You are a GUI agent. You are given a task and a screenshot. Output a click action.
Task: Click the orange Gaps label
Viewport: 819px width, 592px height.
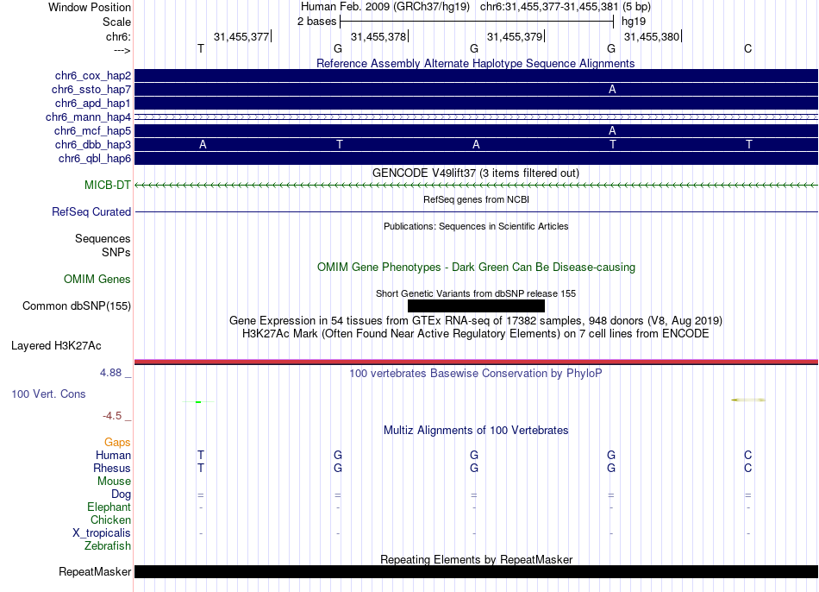point(117,443)
